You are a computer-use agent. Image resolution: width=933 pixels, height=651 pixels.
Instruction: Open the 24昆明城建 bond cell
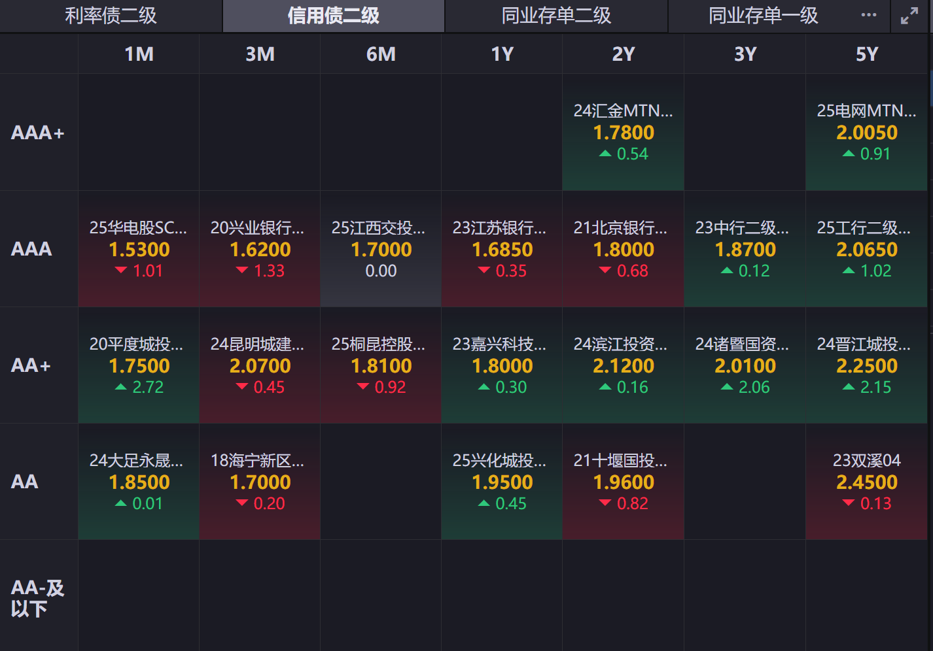(x=260, y=365)
